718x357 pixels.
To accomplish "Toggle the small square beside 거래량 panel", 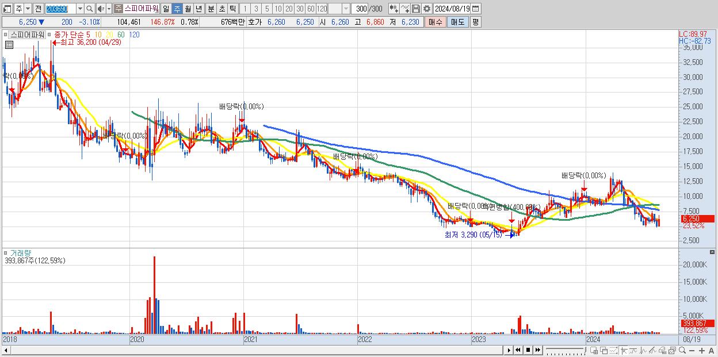I will tap(7, 252).
